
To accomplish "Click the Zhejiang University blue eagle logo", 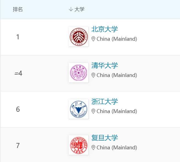I will (79, 109).
